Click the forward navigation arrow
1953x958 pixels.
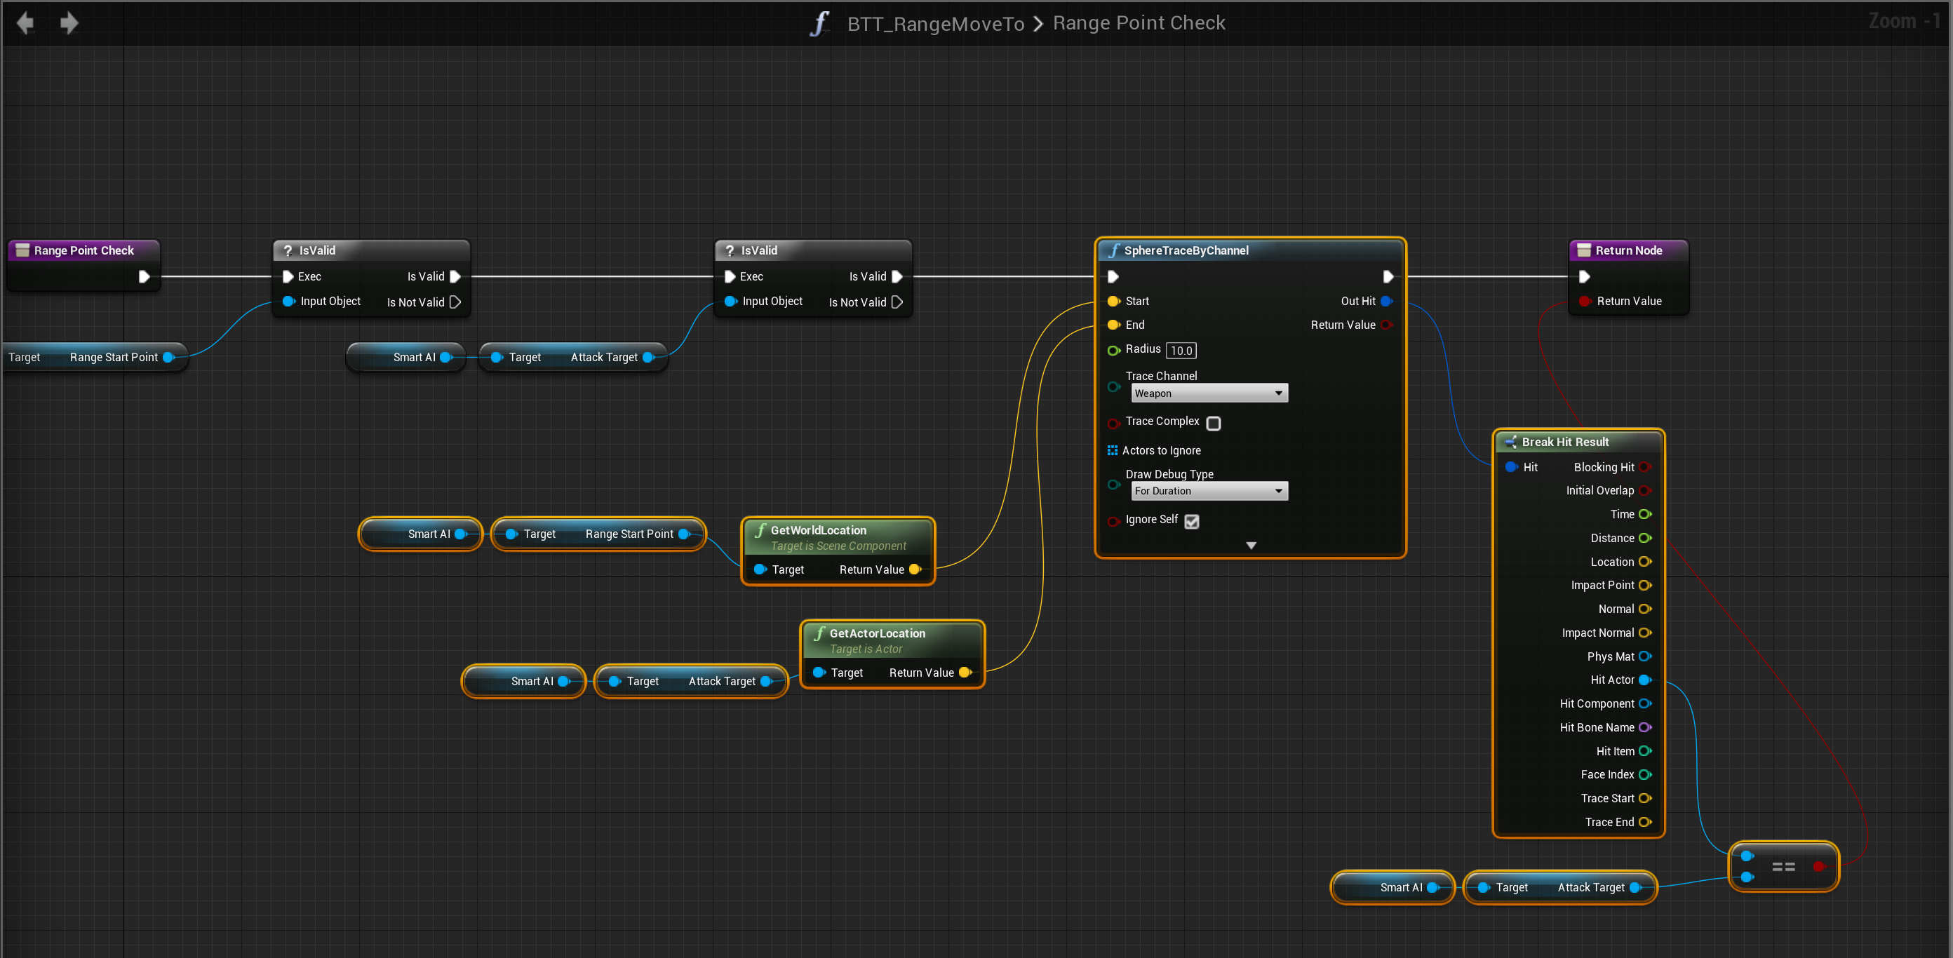[x=69, y=22]
